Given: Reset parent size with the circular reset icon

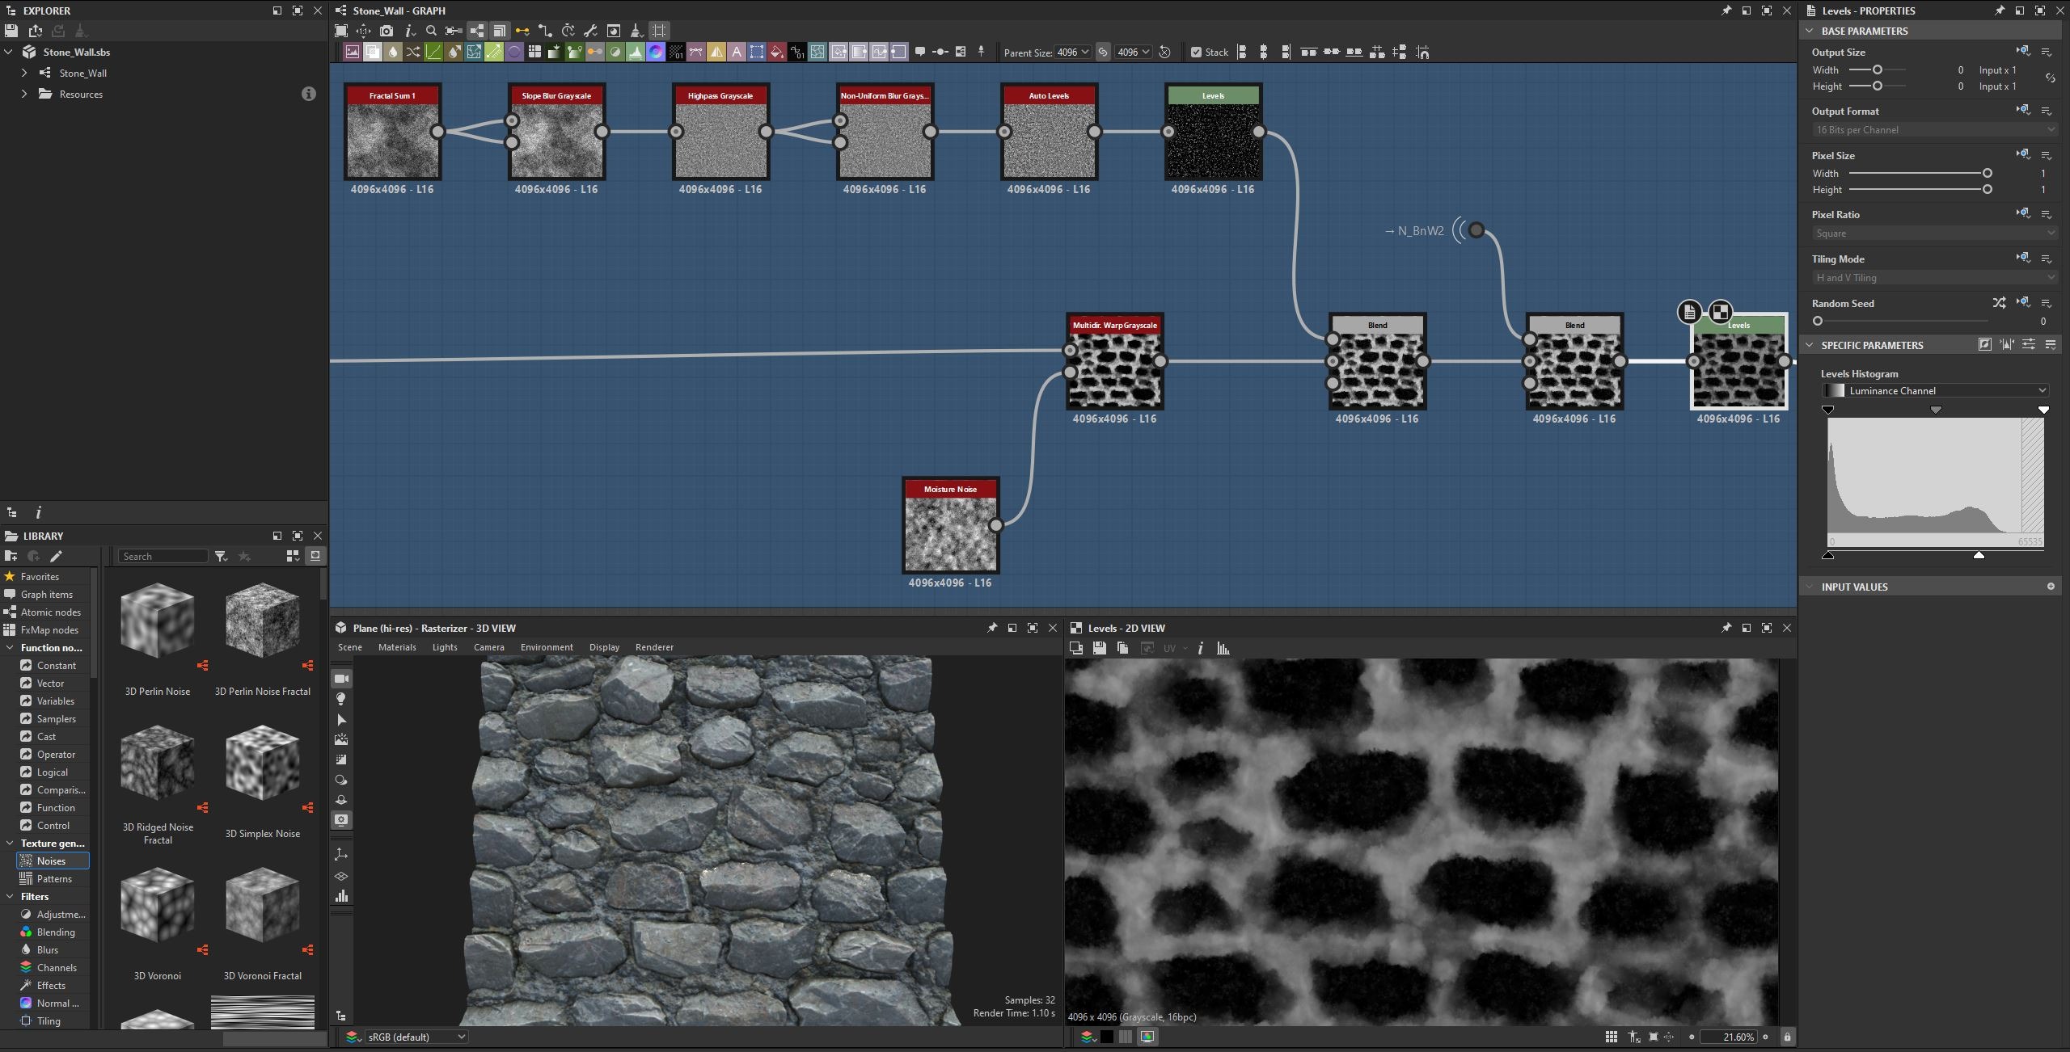Looking at the screenshot, I should tap(1165, 53).
